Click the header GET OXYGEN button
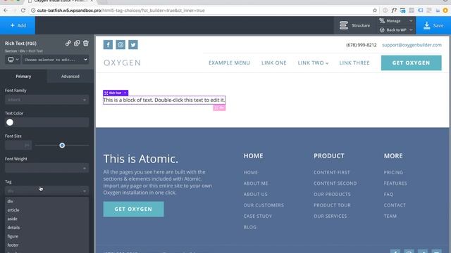The image size is (451, 253). click(x=411, y=63)
